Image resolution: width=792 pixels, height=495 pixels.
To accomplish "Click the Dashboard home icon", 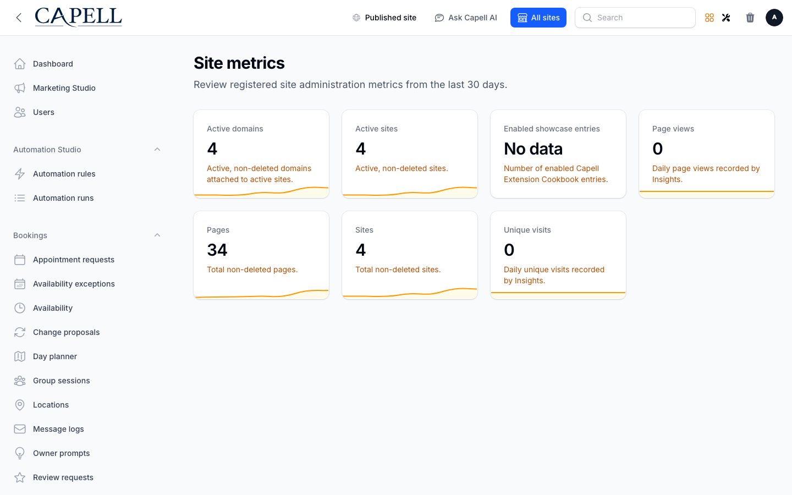I will pyautogui.click(x=20, y=64).
